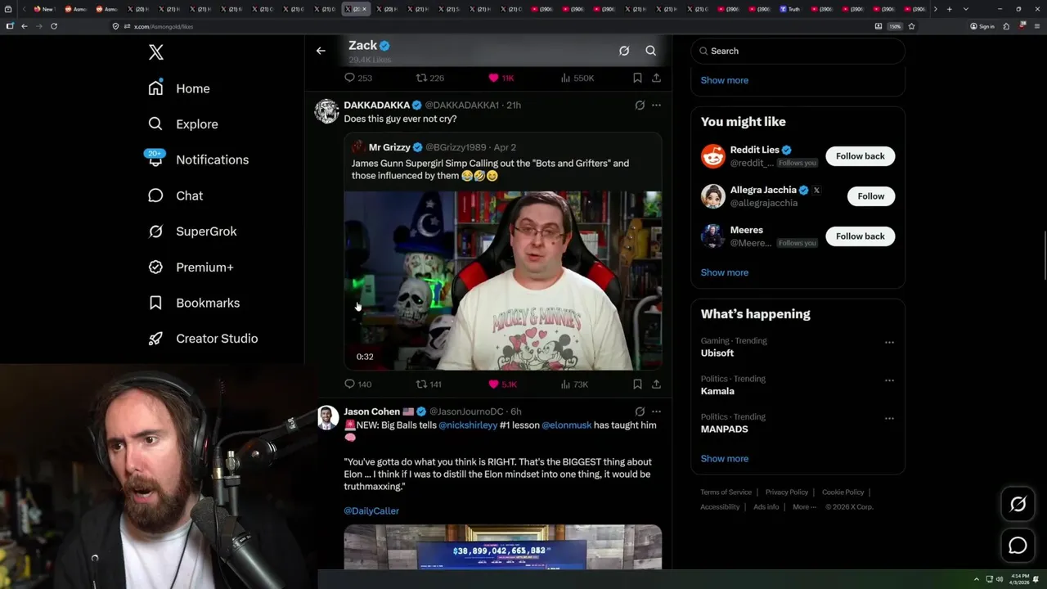Click the @nickshirleyy mention
This screenshot has height=589, width=1047.
click(x=468, y=425)
